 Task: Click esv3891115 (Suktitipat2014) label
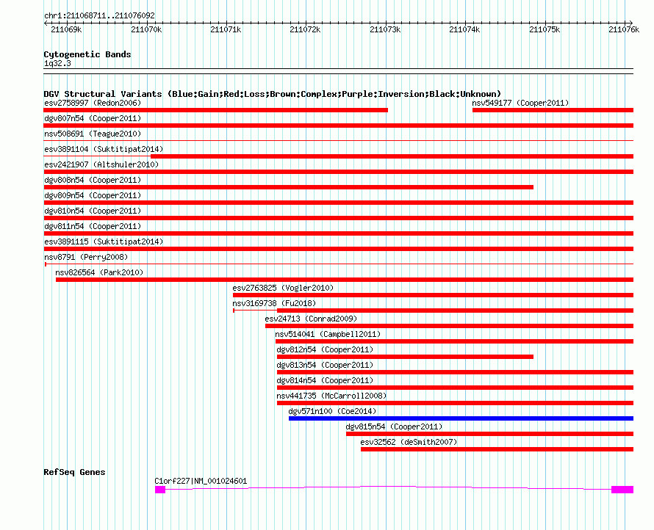click(x=104, y=242)
